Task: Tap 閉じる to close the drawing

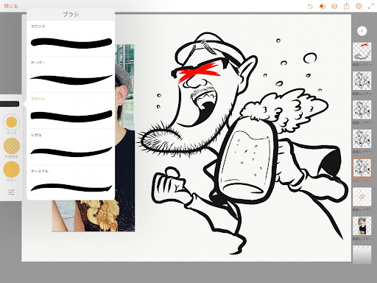Action: pyautogui.click(x=11, y=6)
